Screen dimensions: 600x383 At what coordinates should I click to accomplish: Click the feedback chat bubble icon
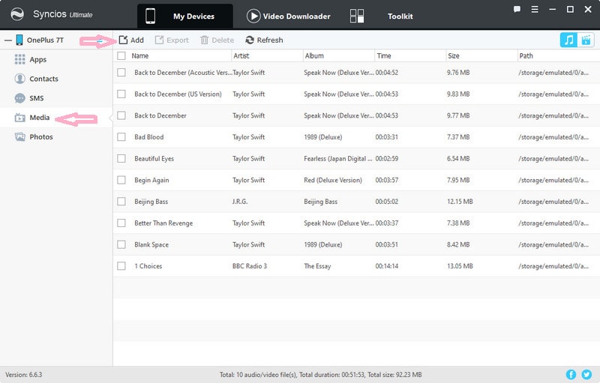click(517, 9)
